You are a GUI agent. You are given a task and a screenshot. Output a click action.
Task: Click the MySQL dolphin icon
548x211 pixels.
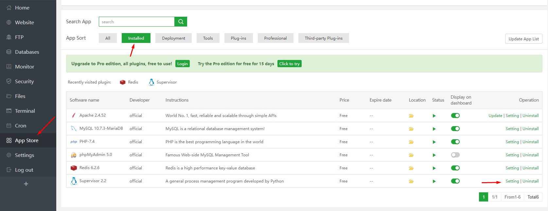coord(74,128)
